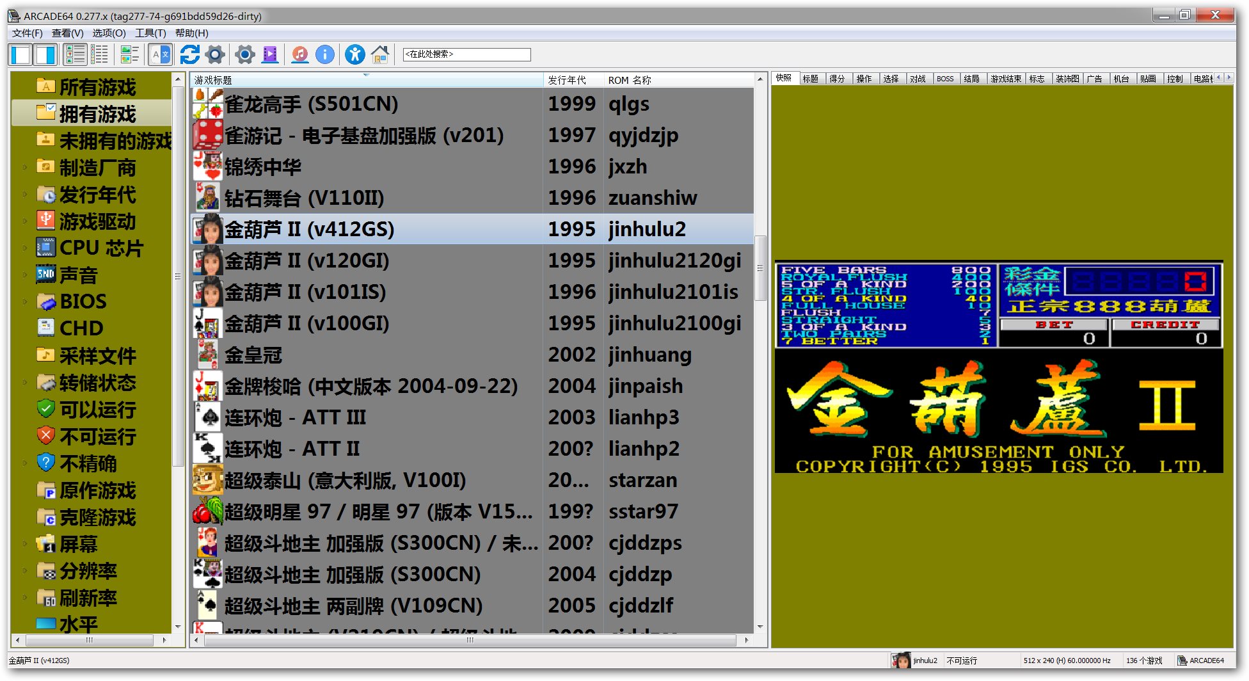Select the grouped picture view button
Screen dimensions: 1249x681
130,55
